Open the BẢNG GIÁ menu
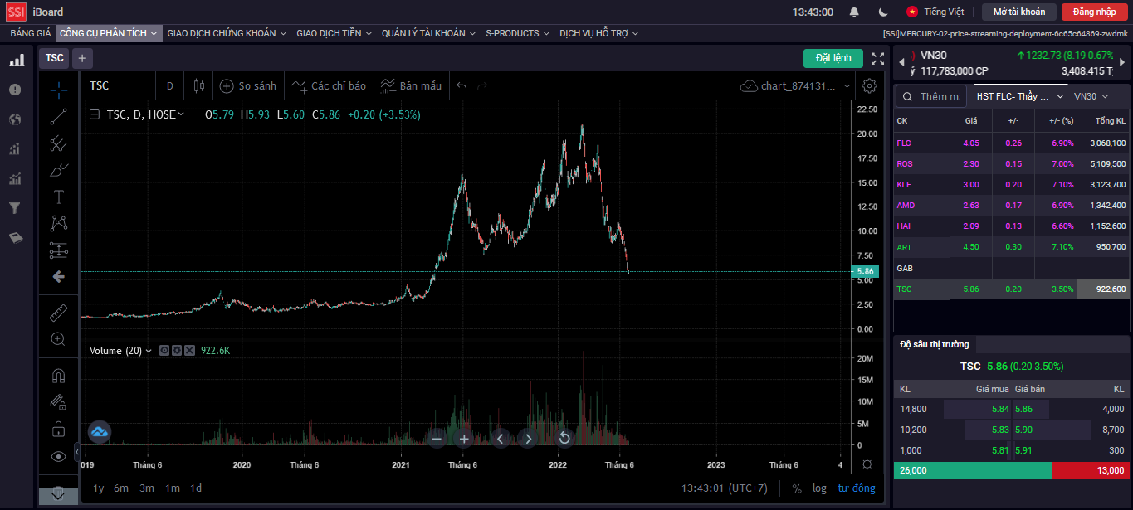 click(31, 33)
